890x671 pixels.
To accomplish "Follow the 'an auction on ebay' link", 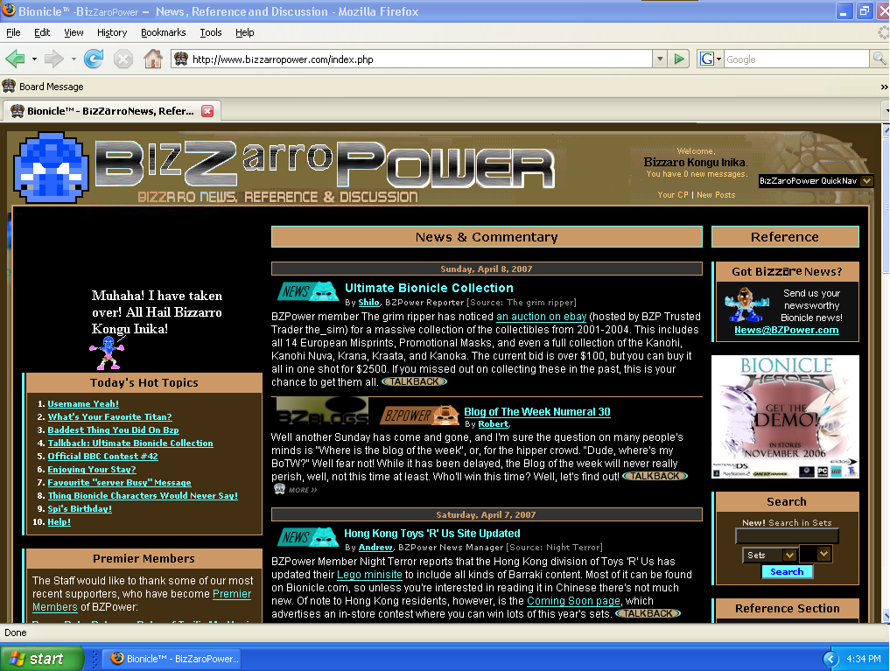I will (541, 316).
